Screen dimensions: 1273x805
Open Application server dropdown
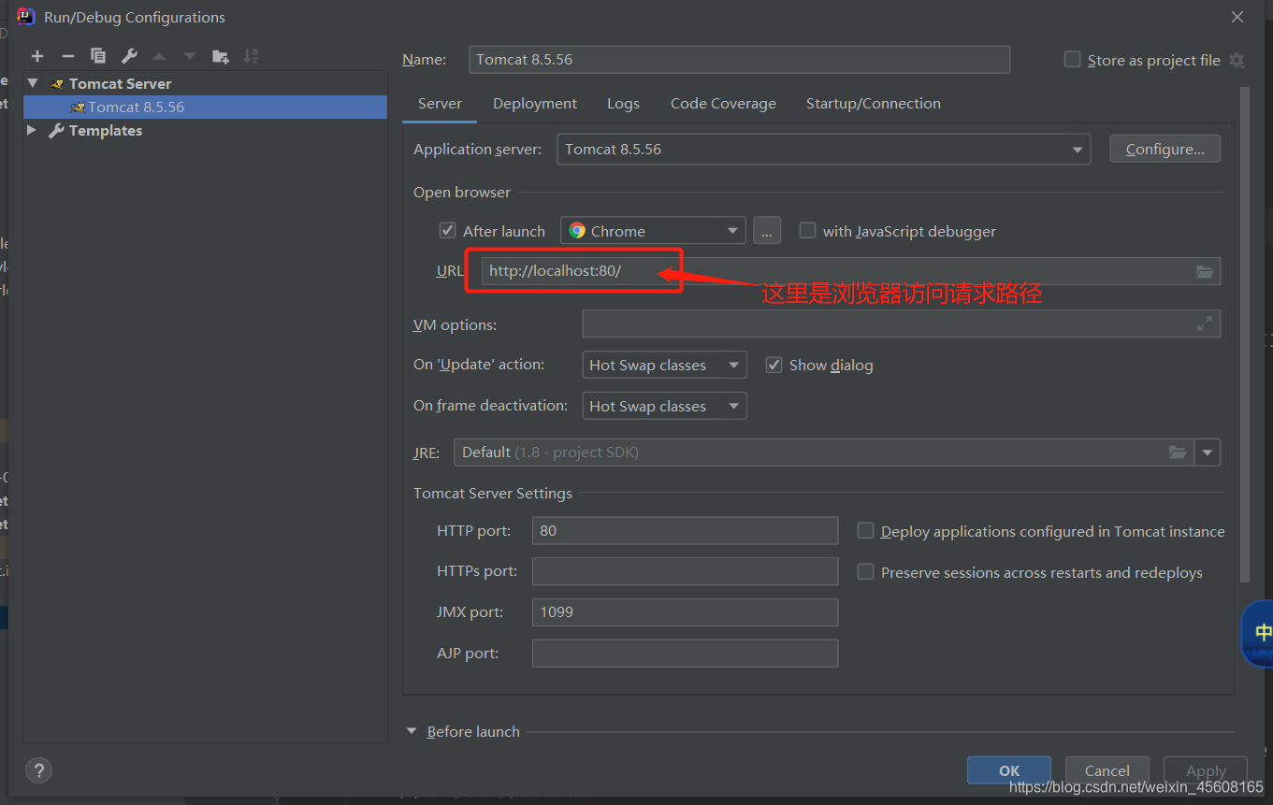point(823,150)
